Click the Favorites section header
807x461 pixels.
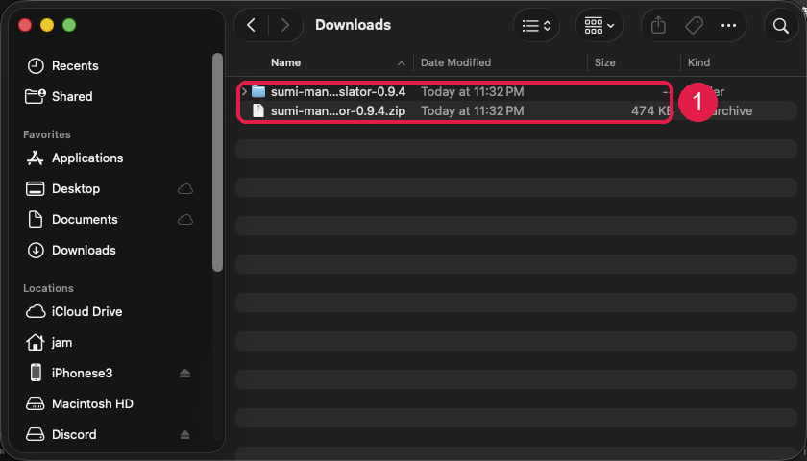(47, 134)
